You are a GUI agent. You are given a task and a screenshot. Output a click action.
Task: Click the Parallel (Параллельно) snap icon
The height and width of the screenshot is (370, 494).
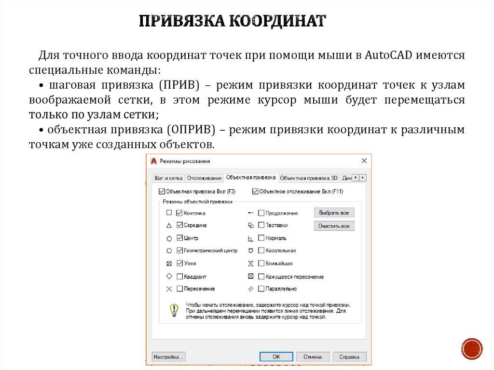click(251, 288)
